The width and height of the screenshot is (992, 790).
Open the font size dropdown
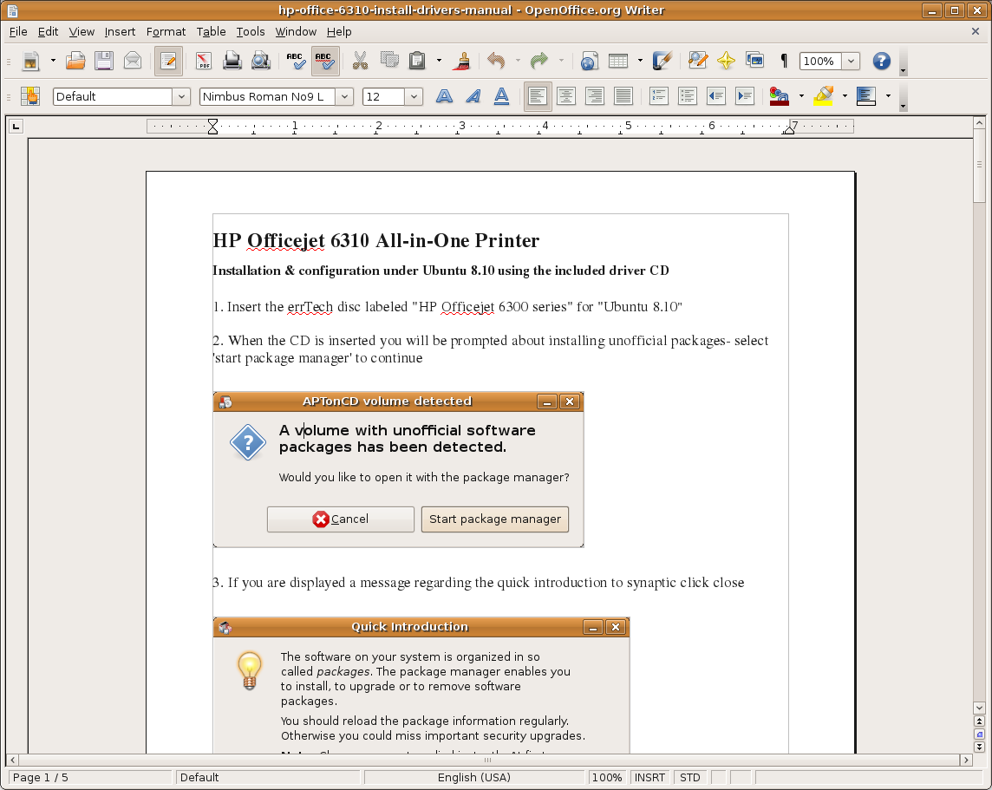(414, 97)
